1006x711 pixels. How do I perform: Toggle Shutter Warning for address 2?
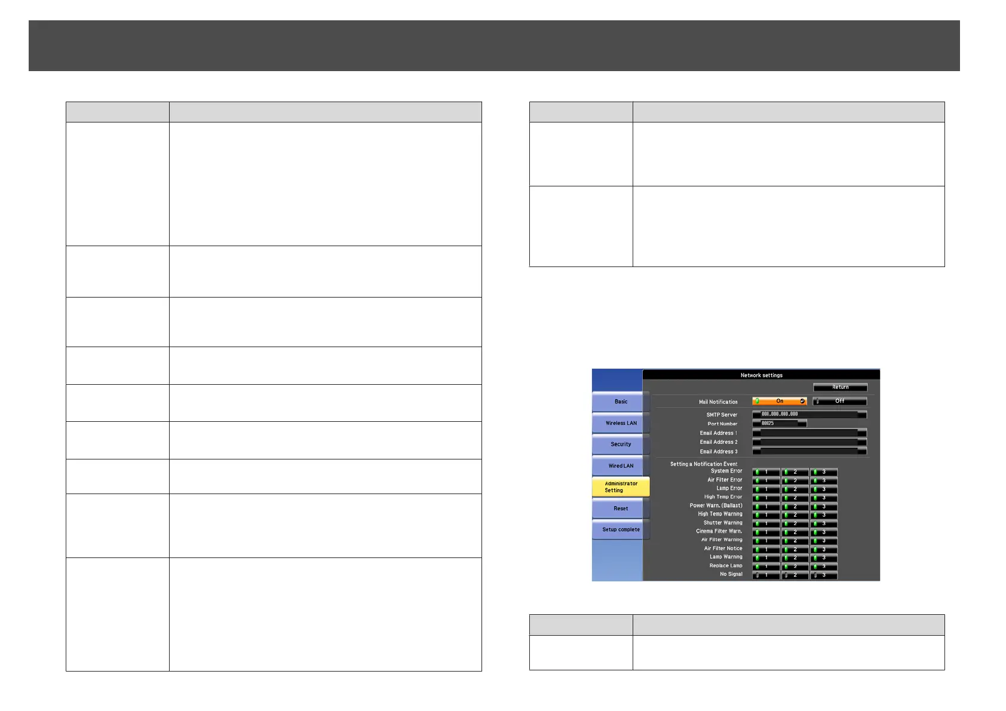[795, 523]
